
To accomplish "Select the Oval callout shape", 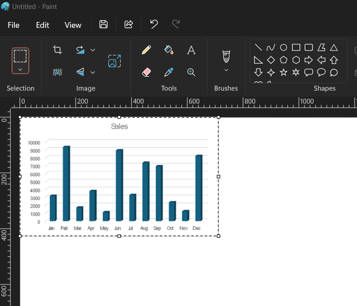I will point(321,73).
